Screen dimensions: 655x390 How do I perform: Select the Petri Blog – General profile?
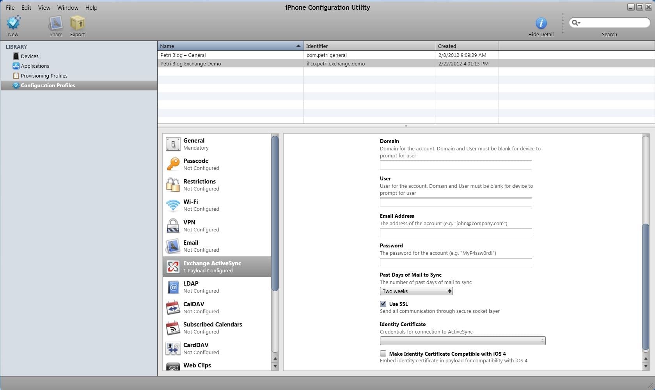183,55
